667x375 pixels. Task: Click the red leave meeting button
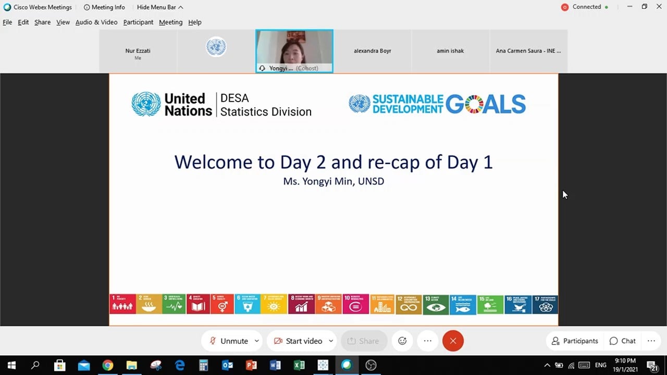coord(453,341)
